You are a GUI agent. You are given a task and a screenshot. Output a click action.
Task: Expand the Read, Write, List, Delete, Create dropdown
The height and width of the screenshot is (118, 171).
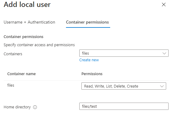pyautogui.click(x=124, y=86)
